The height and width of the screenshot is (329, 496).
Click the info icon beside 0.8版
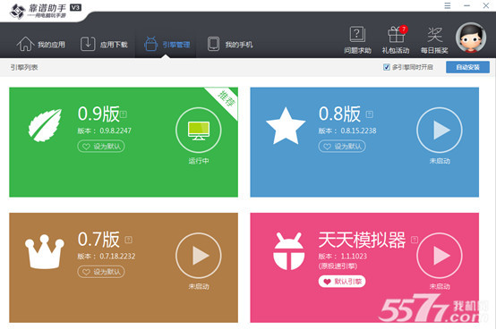(370, 114)
